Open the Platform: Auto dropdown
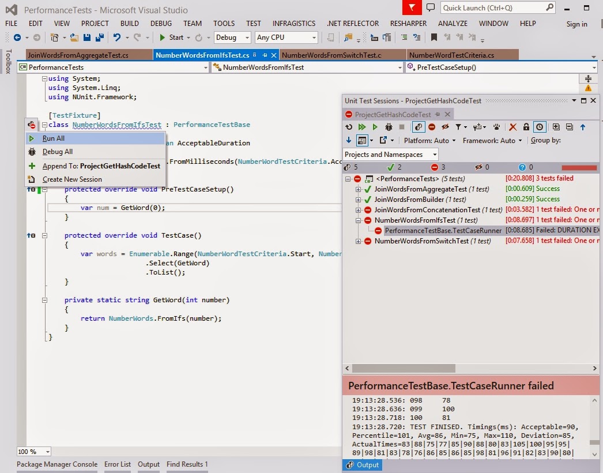The image size is (603, 473). (429, 141)
